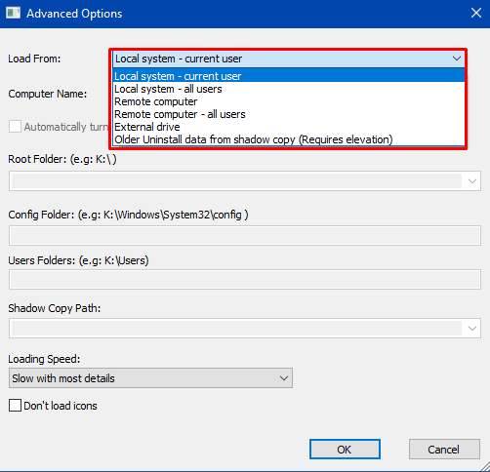Click the resize grip at the dialog corner
Viewport: 490px width, 472px height.
point(485,467)
